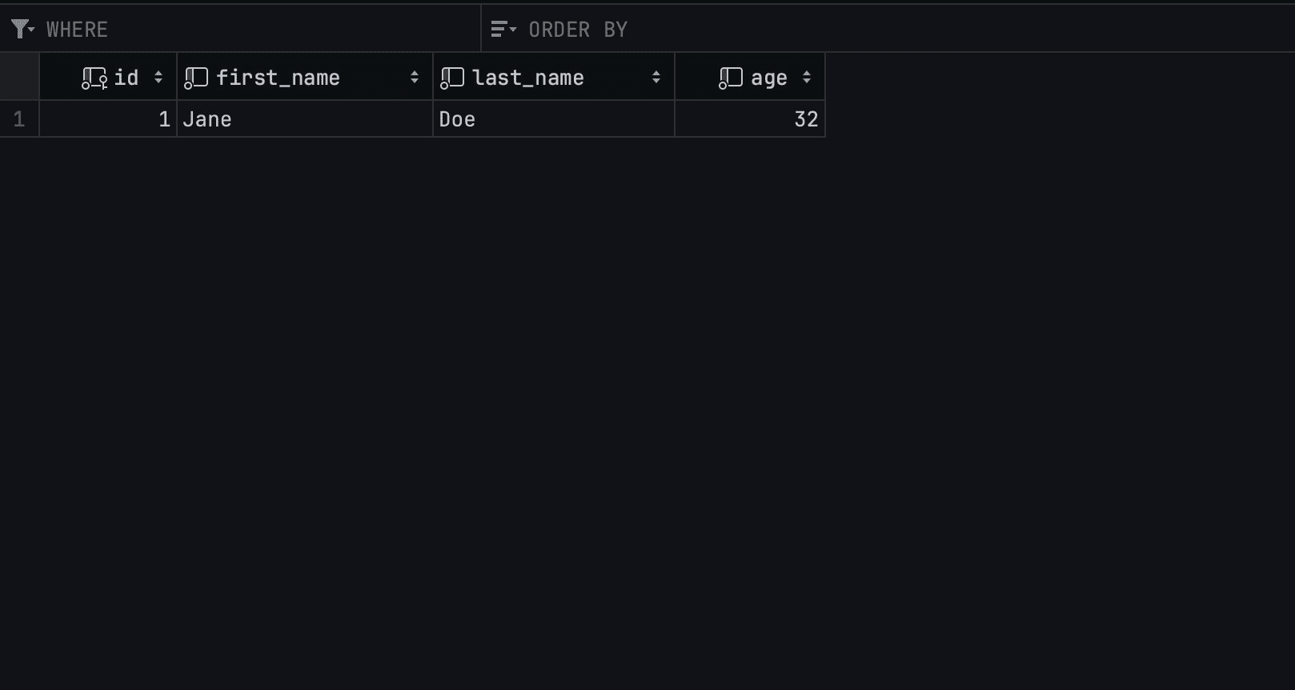1295x690 pixels.
Task: Click the id primary key column icon
Action: point(94,78)
